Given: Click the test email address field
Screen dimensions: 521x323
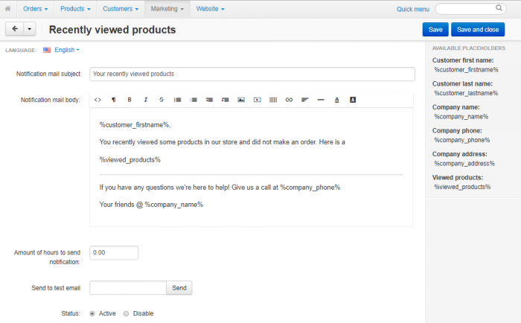Looking at the screenshot, I should (128, 288).
